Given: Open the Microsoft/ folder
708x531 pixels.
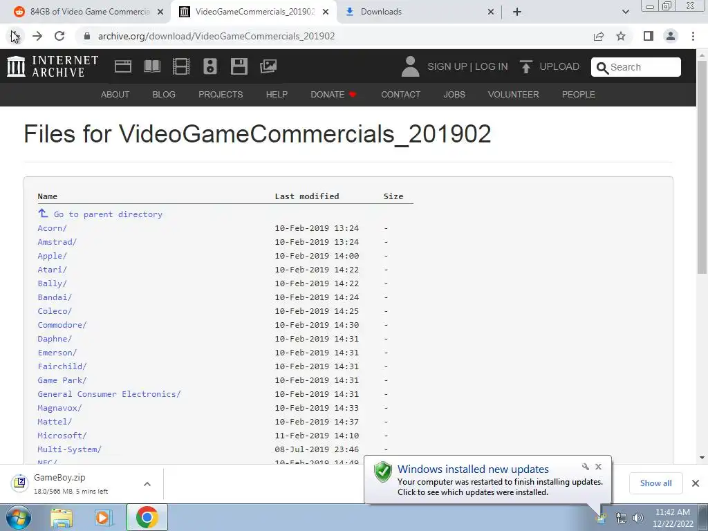Looking at the screenshot, I should (x=62, y=436).
